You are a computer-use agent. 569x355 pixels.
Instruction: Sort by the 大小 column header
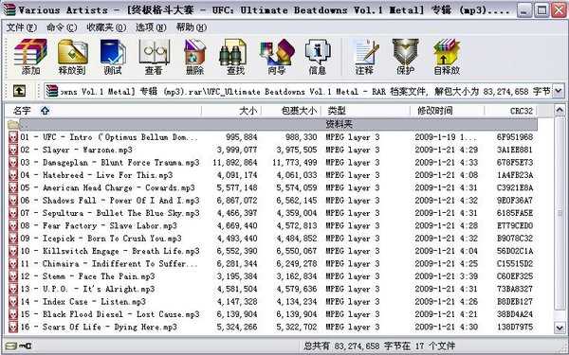(231, 111)
